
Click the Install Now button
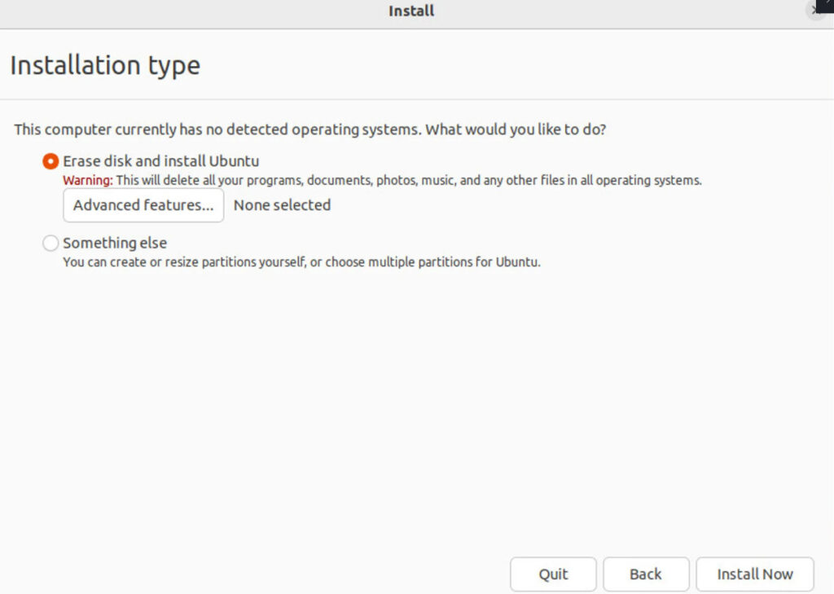755,574
